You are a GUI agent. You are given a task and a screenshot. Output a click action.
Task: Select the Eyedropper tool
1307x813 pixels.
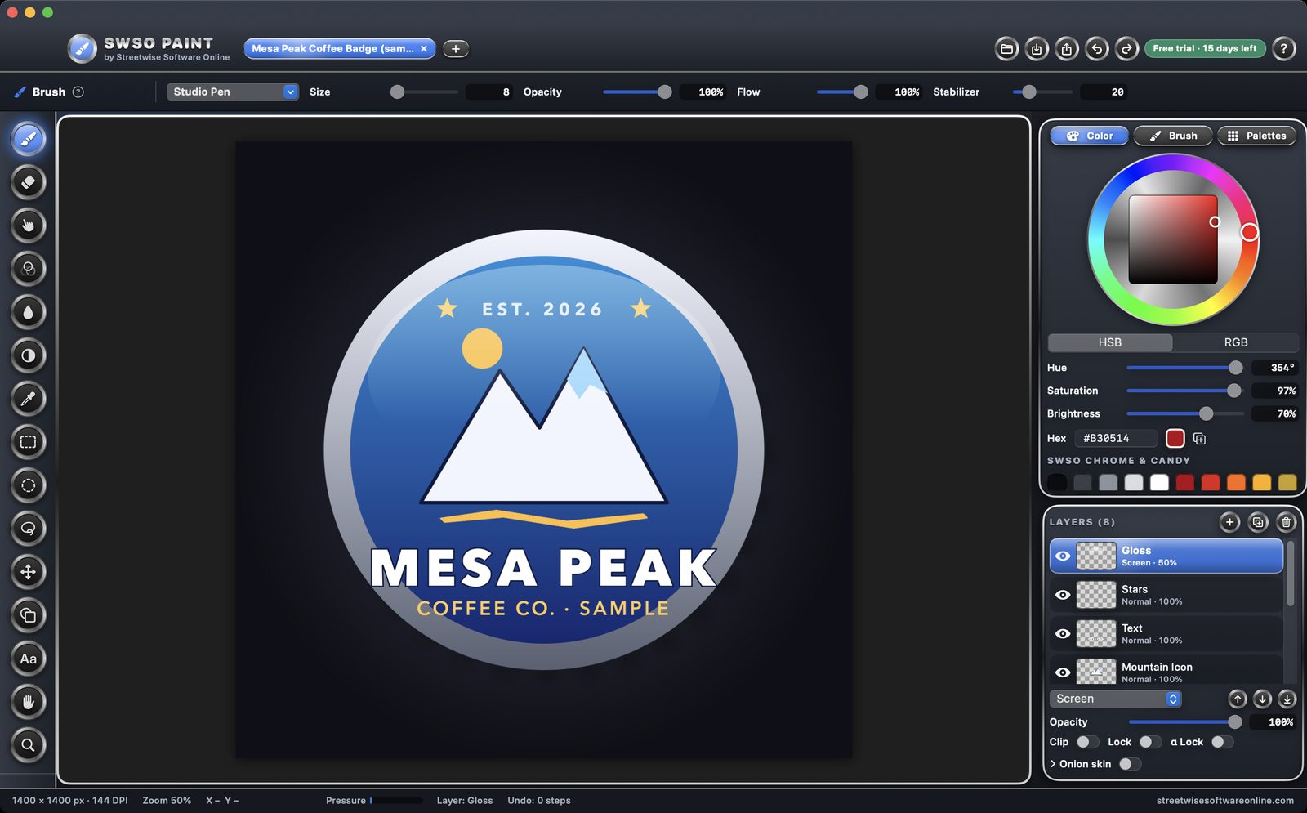pos(28,398)
